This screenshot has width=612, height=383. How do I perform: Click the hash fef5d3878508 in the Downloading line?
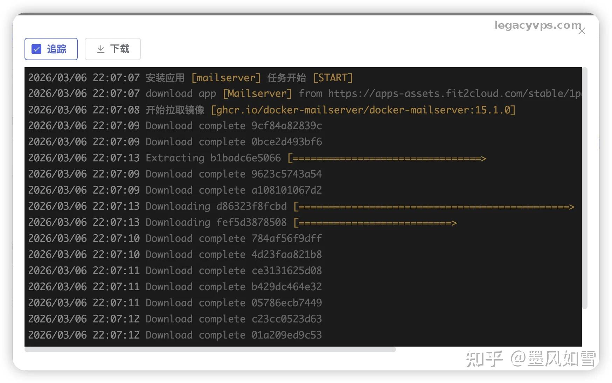click(251, 223)
